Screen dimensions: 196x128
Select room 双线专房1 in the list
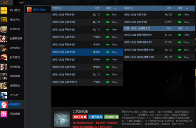click(87, 14)
